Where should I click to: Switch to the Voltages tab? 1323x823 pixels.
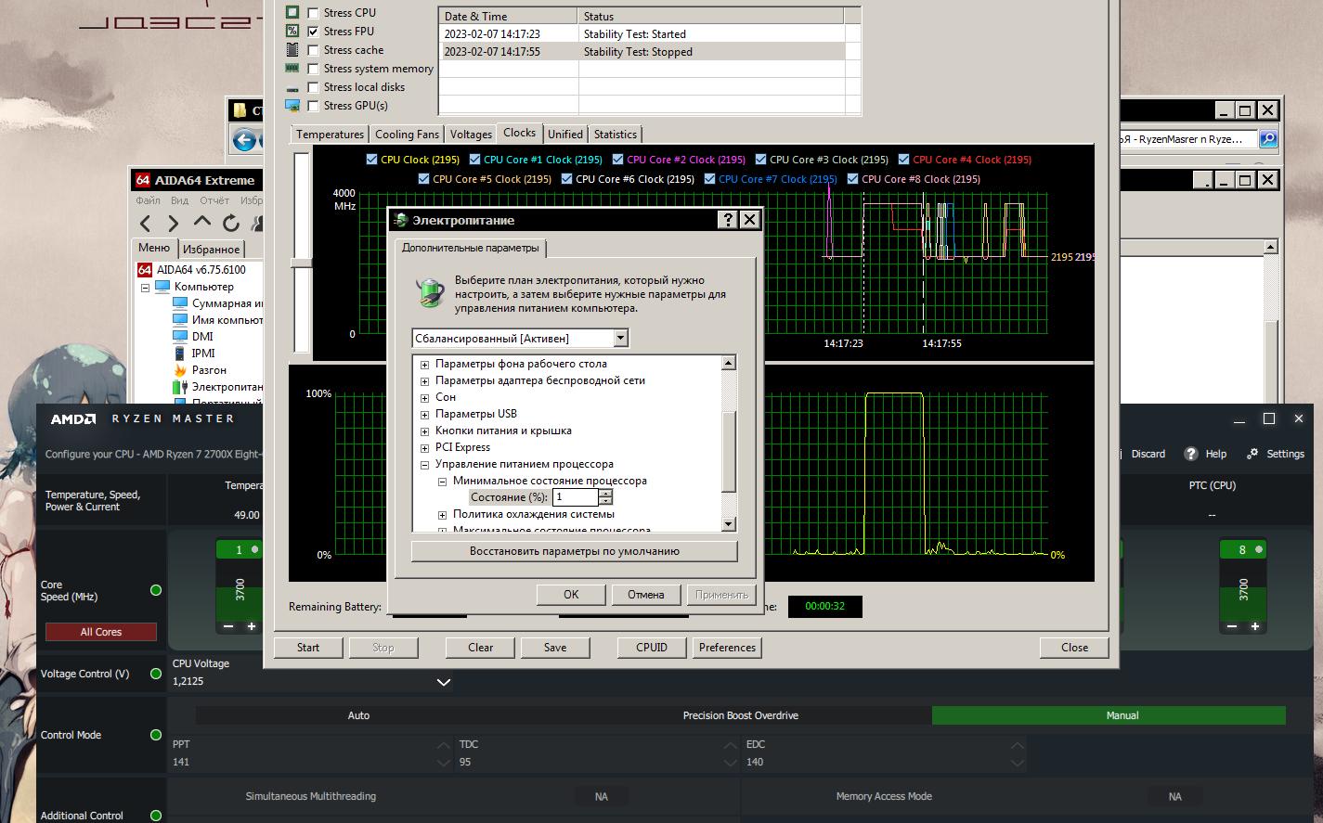471,135
